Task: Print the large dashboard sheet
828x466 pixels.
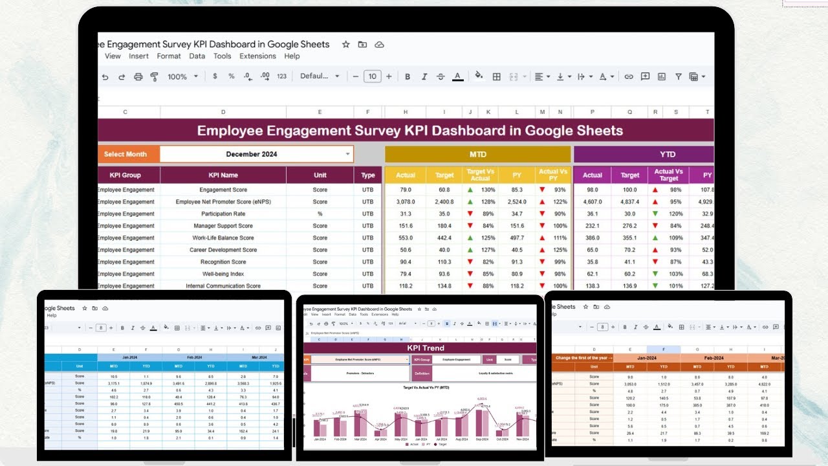Action: point(138,76)
